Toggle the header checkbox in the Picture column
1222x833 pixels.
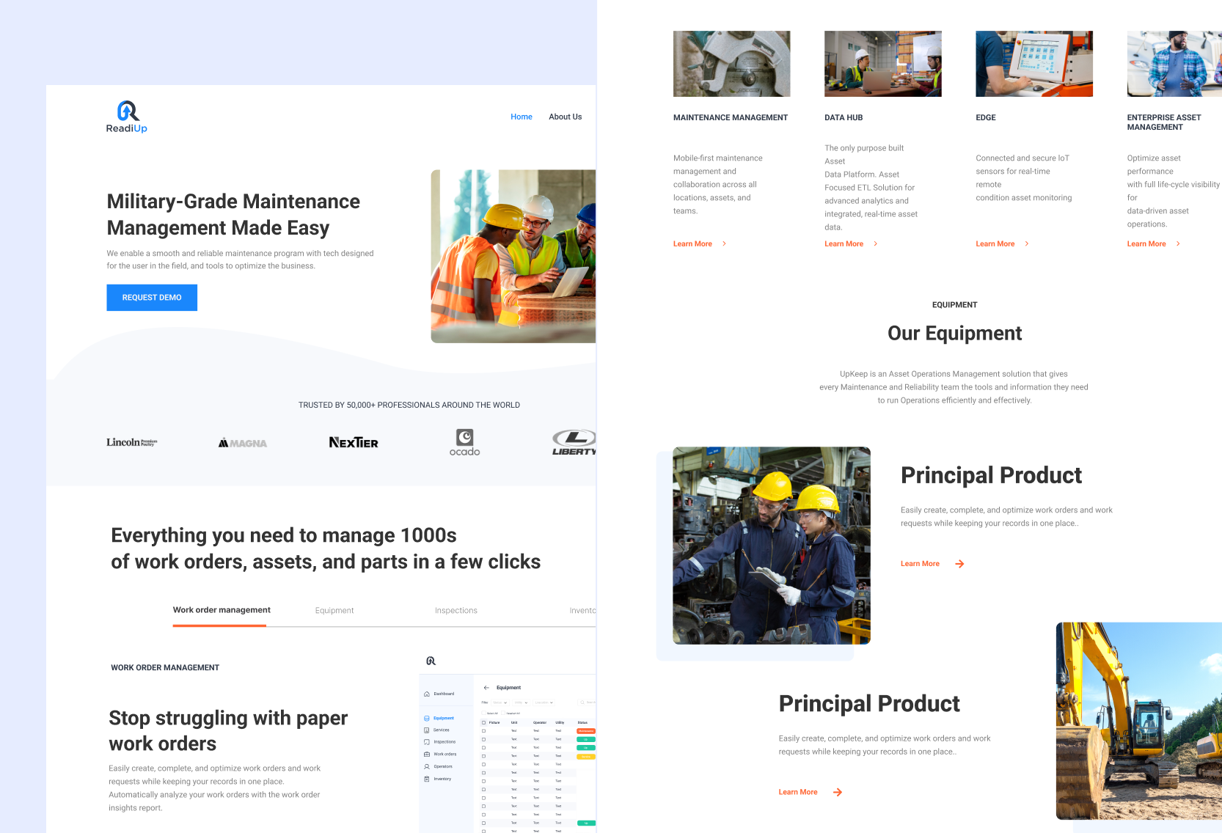[x=484, y=722]
